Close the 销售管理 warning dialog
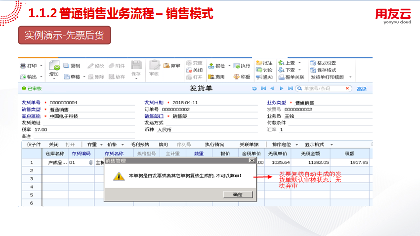Image resolution: width=420 pixels, height=236 pixels. [252, 160]
